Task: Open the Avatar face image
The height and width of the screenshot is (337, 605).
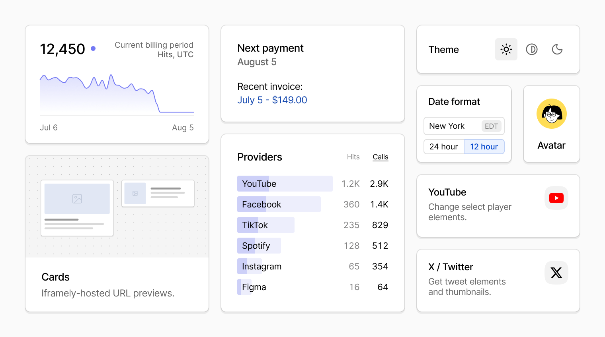Action: 552,114
